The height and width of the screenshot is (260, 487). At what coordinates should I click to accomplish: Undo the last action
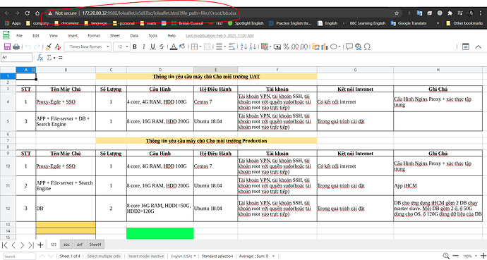pos(28,47)
